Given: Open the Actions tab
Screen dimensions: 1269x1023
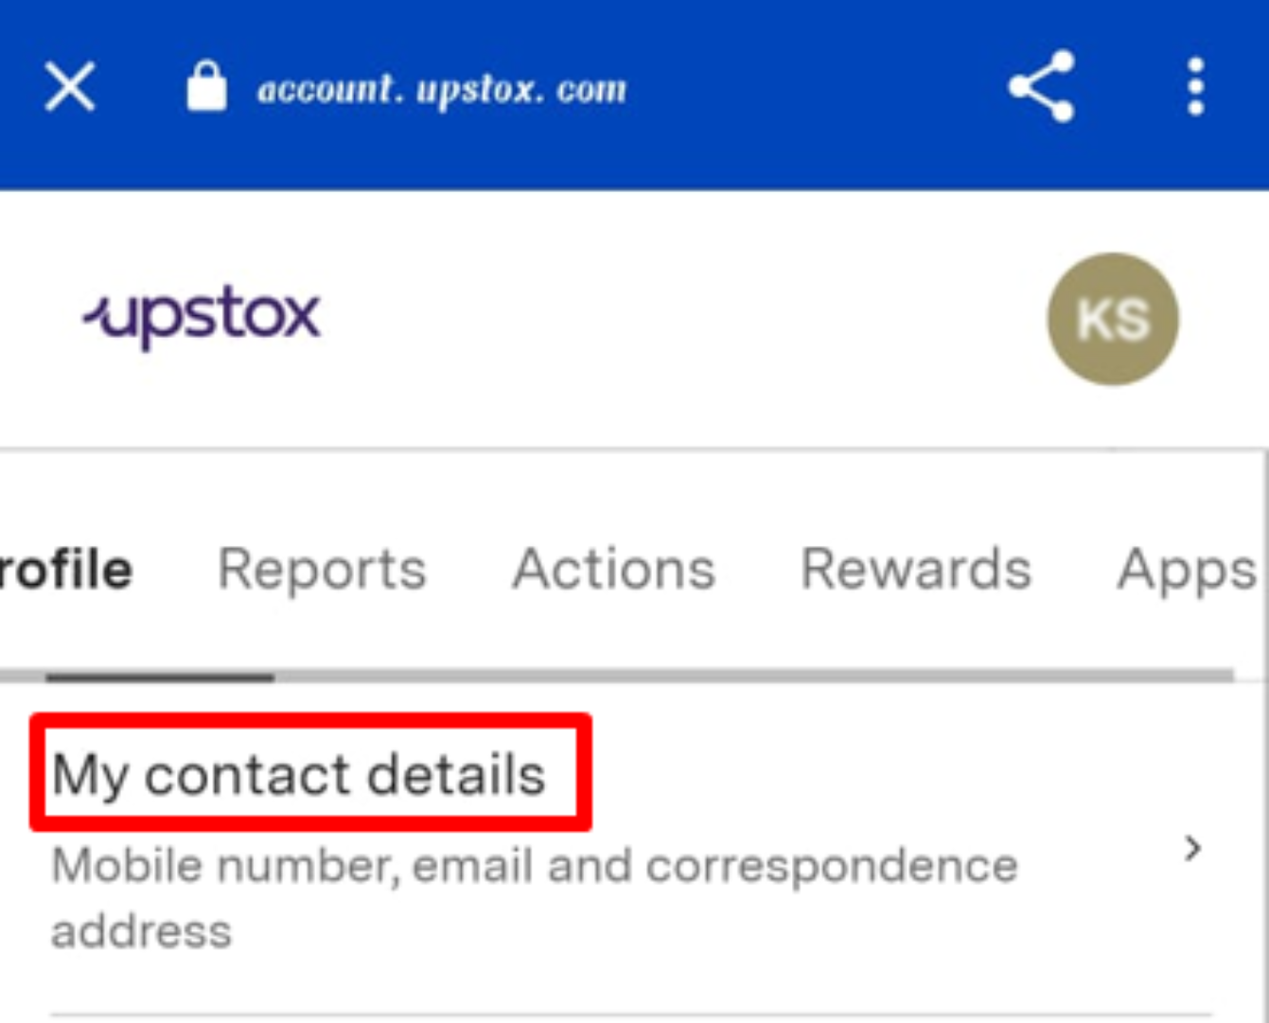Looking at the screenshot, I should tap(614, 570).
